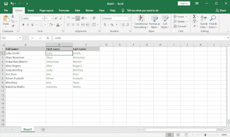Open Ribbon Display Options icon
Screen dimensions: 230x137
[x=197, y=4]
